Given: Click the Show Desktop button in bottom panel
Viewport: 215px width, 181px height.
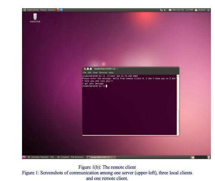Looking at the screenshot, I should (x=24, y=157).
